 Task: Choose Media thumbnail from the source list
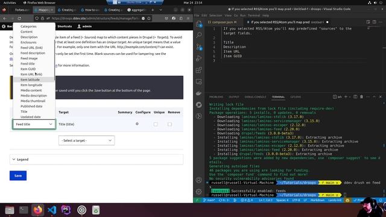pyautogui.click(x=33, y=101)
